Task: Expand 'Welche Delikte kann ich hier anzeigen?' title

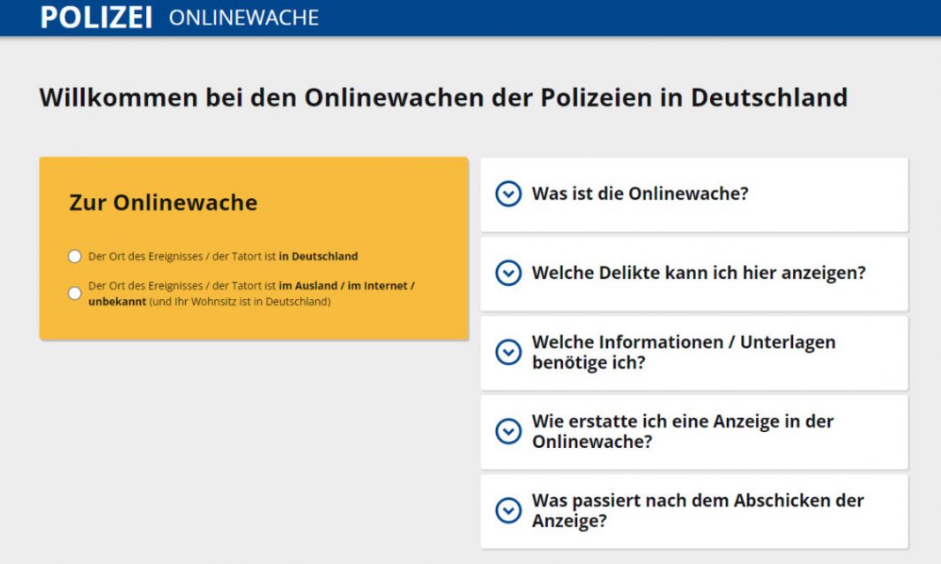Action: (699, 274)
